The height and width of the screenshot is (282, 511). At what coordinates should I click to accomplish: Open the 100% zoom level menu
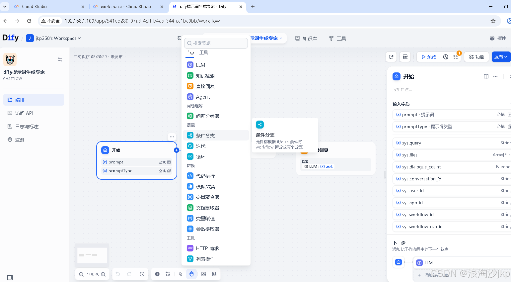pos(93,274)
